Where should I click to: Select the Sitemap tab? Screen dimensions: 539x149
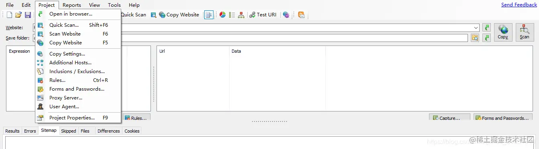49,131
